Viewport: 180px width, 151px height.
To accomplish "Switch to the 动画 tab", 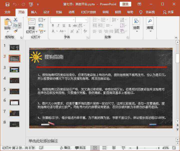I will (71, 12).
